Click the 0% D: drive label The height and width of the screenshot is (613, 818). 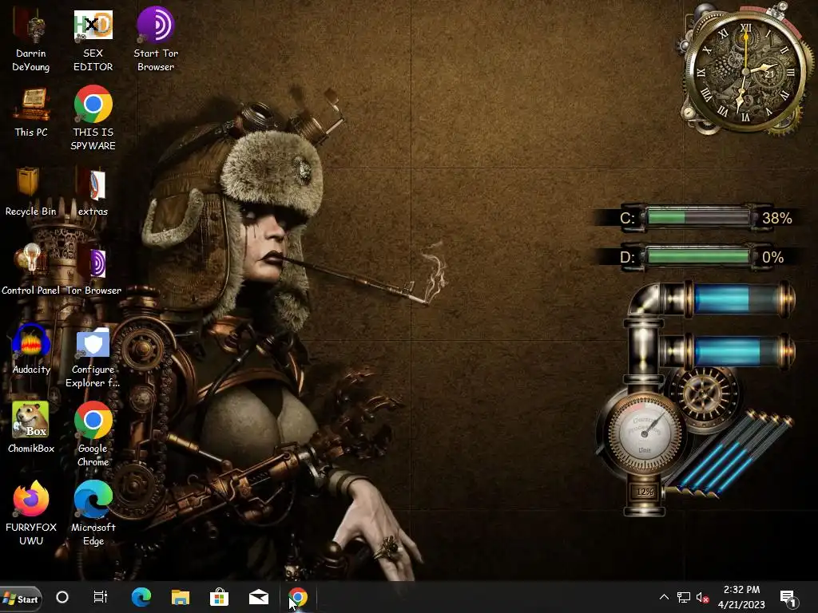(x=772, y=258)
